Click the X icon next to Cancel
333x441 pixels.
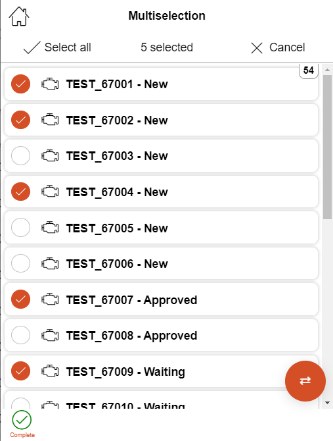pos(257,48)
